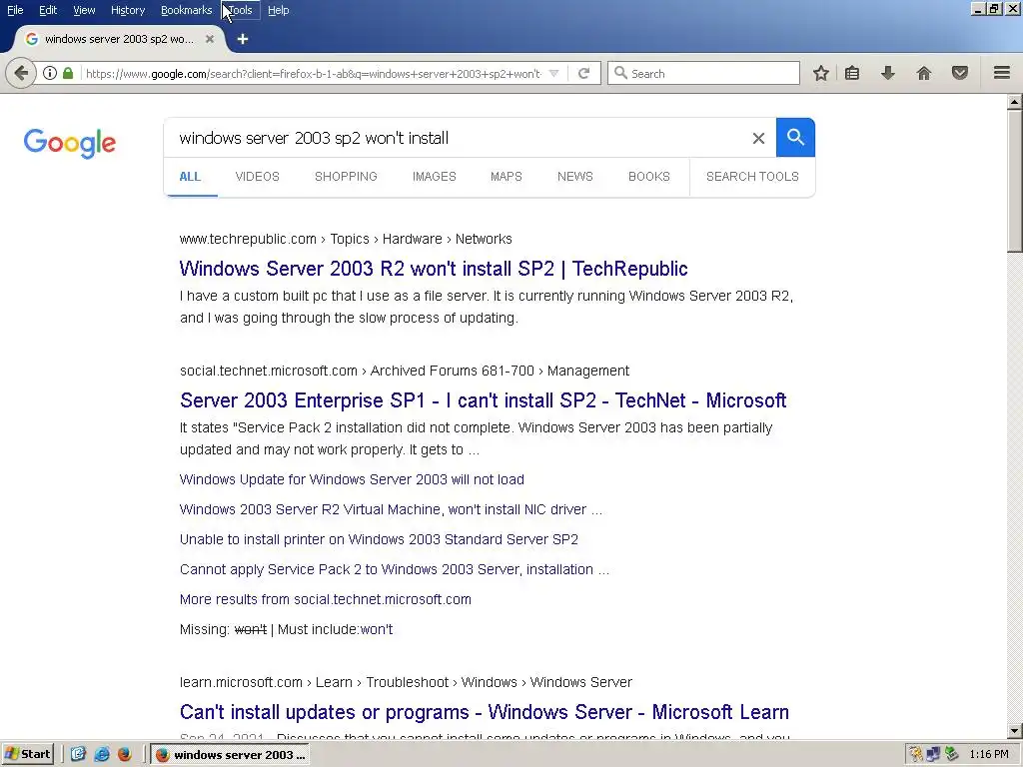1023x767 pixels.
Task: Open the Help menu
Action: 278,10
